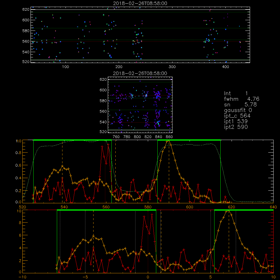
Task: Click the 'ipt1 539' readout
Action: point(236,122)
